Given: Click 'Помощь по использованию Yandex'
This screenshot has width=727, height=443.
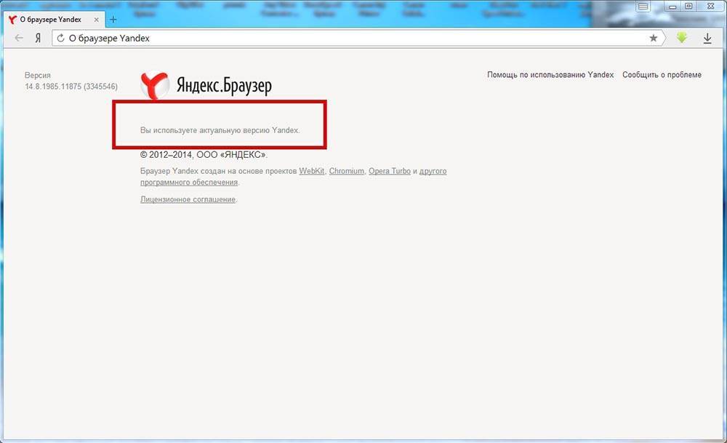Looking at the screenshot, I should (x=550, y=75).
